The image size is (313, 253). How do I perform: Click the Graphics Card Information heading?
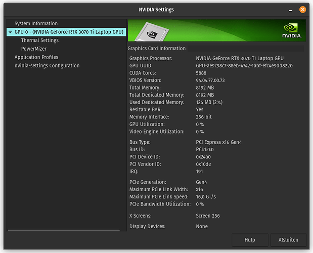(157, 49)
